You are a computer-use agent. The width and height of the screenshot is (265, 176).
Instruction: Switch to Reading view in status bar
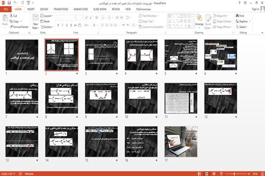pos(214,174)
